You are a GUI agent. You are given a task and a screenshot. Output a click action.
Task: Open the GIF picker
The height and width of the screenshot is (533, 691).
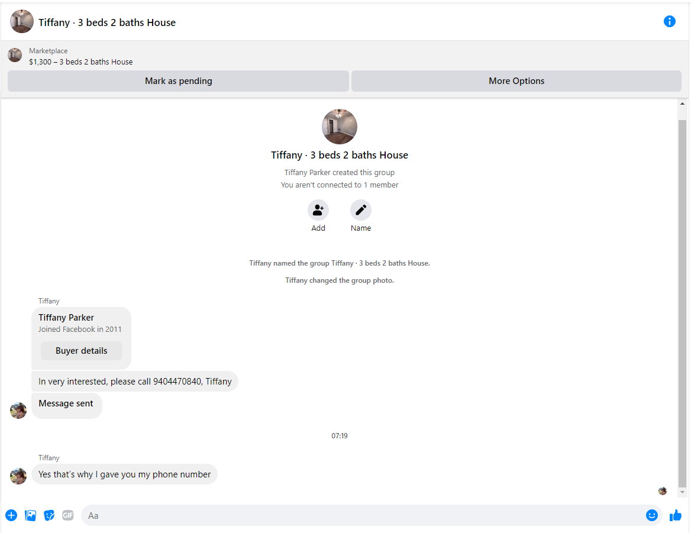point(68,515)
